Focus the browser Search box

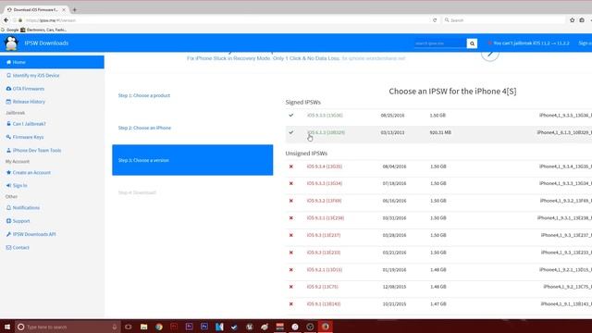tap(504, 20)
